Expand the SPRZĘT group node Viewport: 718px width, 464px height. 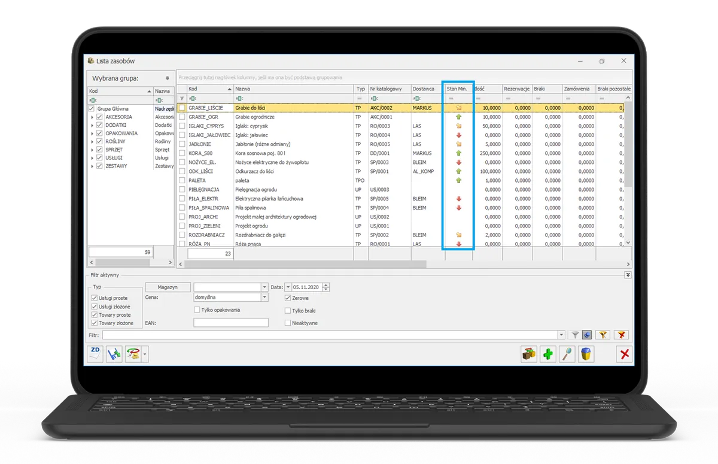92,150
